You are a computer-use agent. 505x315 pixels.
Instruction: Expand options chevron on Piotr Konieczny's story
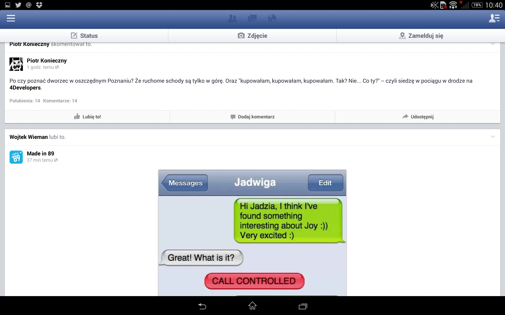493,44
